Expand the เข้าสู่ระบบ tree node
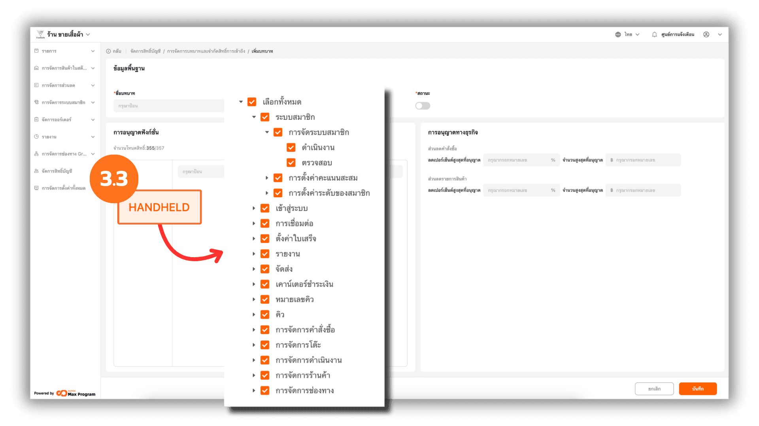 coord(254,208)
